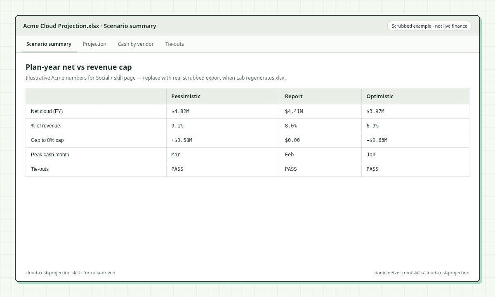The width and height of the screenshot is (495, 297).
Task: Select the 9.1% revenue cell
Action: tap(223, 126)
